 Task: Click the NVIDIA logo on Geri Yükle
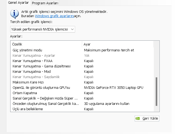click(x=138, y=118)
